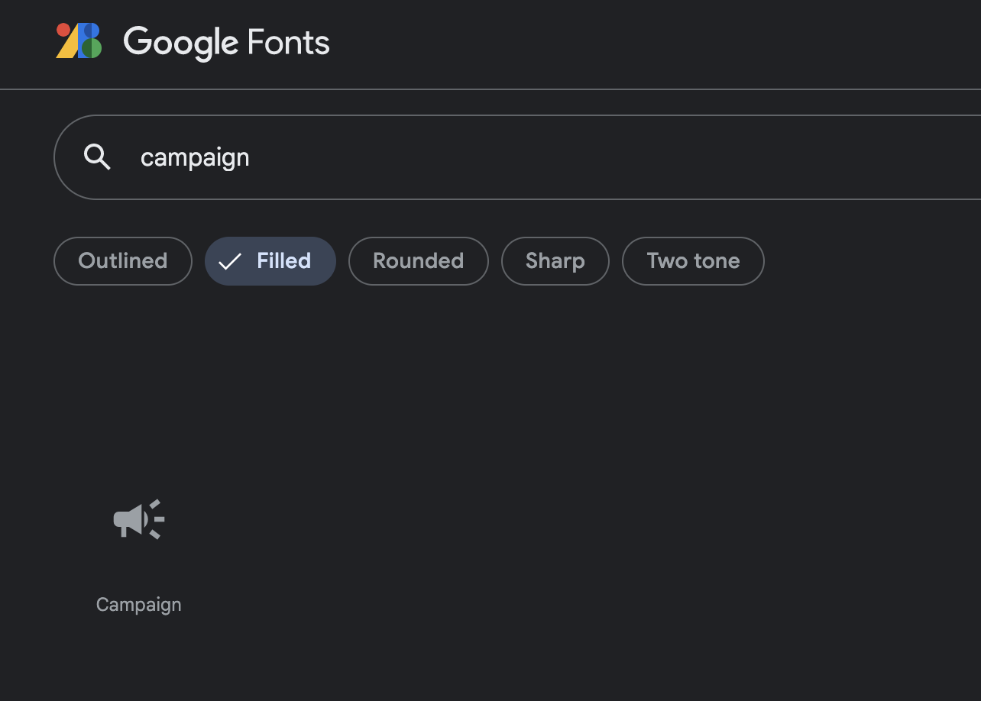
Task: Switch to the Two tone icon style
Action: [x=693, y=261]
